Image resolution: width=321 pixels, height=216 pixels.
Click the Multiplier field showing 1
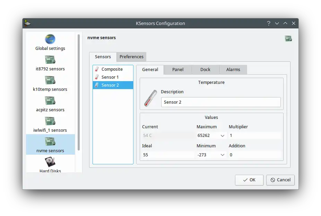click(x=254, y=136)
